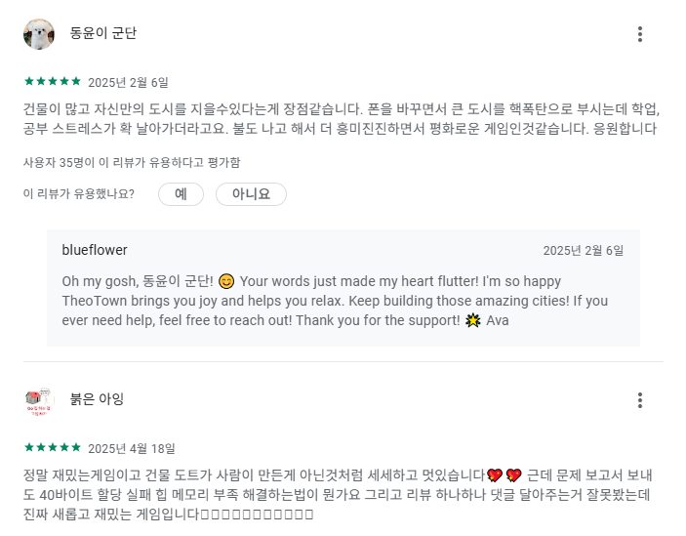The image size is (686, 536).
Task: Click 동윤이 군단 profile avatar
Action: coord(39,34)
